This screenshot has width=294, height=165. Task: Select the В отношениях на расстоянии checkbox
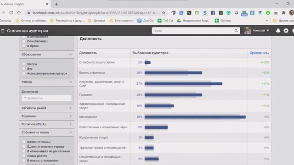pyautogui.click(x=24, y=151)
